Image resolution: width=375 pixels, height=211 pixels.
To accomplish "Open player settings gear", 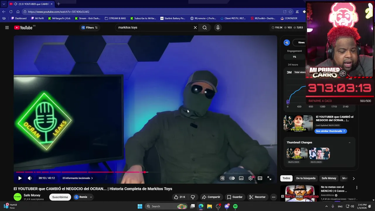I will [250, 178].
